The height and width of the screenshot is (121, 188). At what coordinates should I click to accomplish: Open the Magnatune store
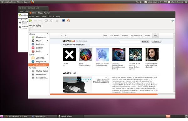point(41,61)
